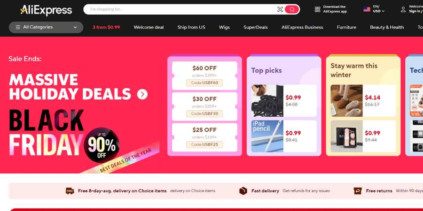Open the QR code app download icon
Image resolution: width=423 pixels, height=211 pixels.
point(318,9)
